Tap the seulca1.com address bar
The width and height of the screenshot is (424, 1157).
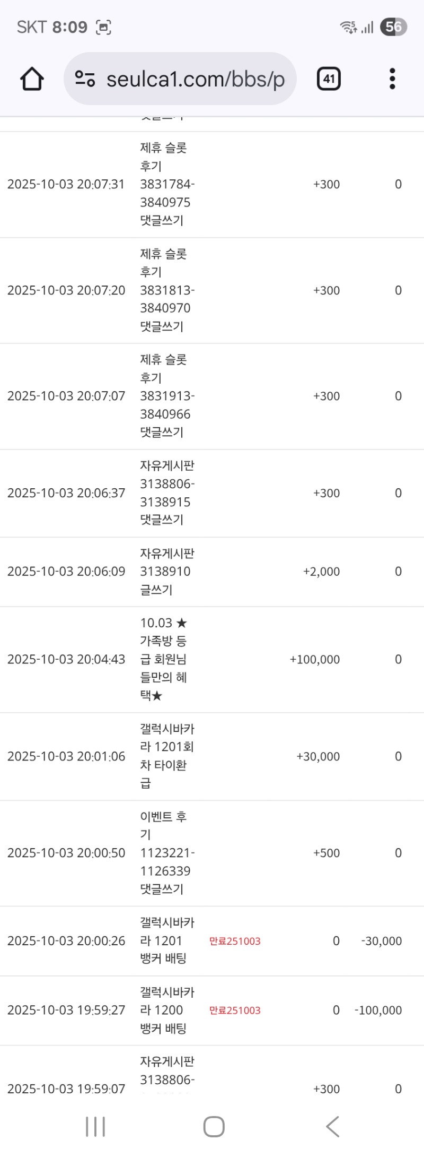pos(195,79)
